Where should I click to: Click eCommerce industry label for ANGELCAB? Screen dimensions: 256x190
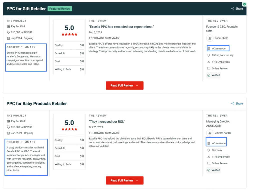coord(218,143)
